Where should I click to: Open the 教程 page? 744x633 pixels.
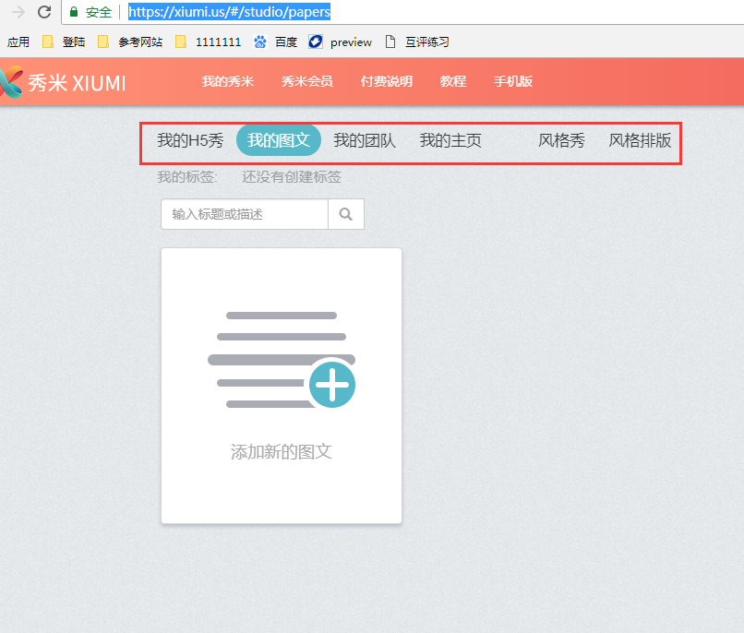452,82
